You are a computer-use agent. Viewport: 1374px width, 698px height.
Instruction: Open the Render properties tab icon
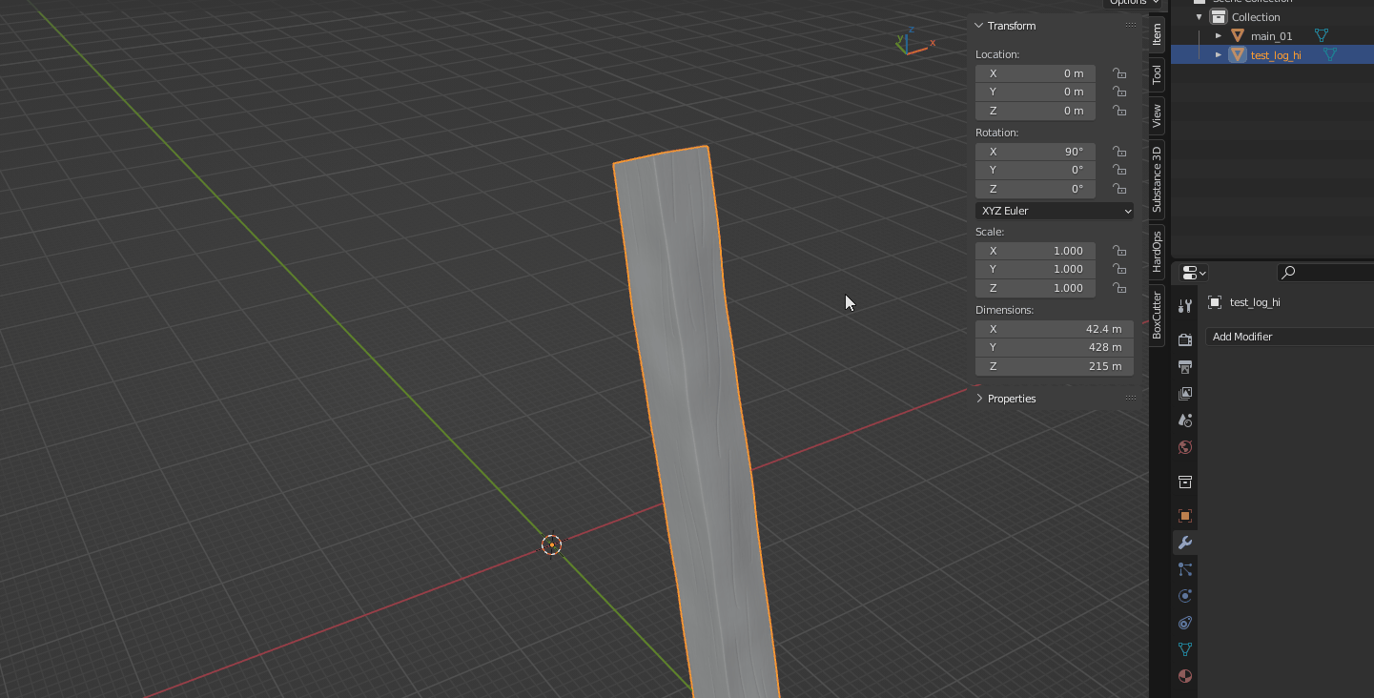[1185, 340]
